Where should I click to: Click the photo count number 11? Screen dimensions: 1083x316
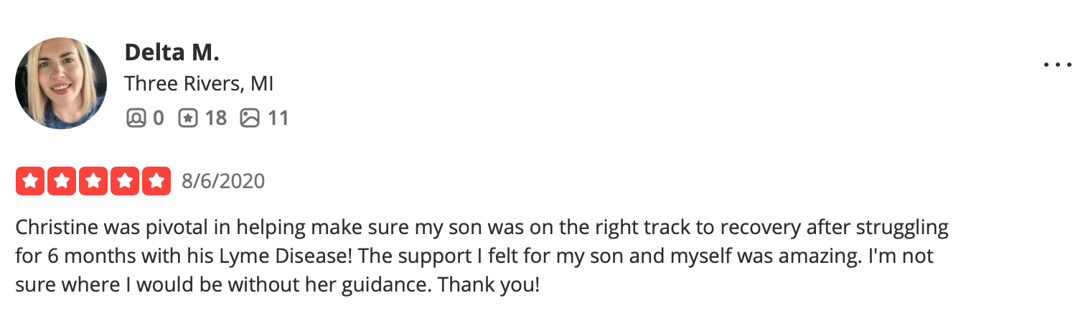click(x=278, y=118)
